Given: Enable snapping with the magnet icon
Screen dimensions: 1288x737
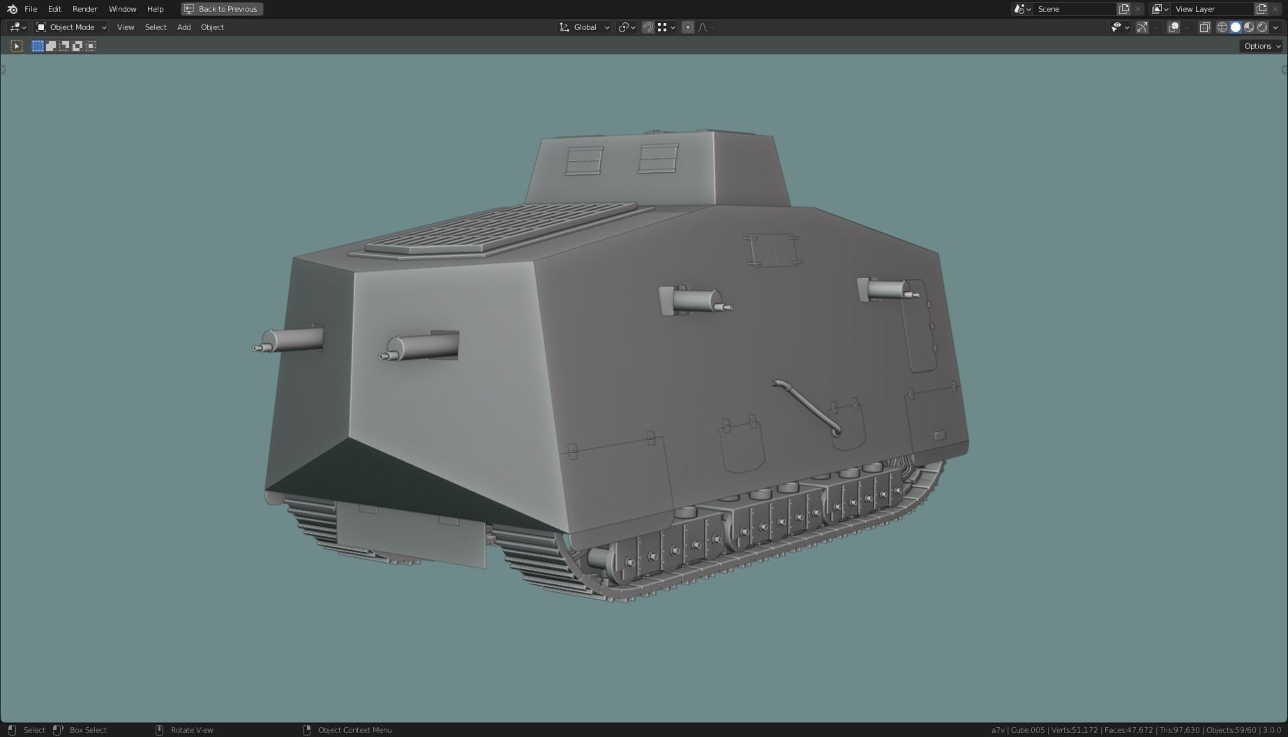Looking at the screenshot, I should point(648,27).
